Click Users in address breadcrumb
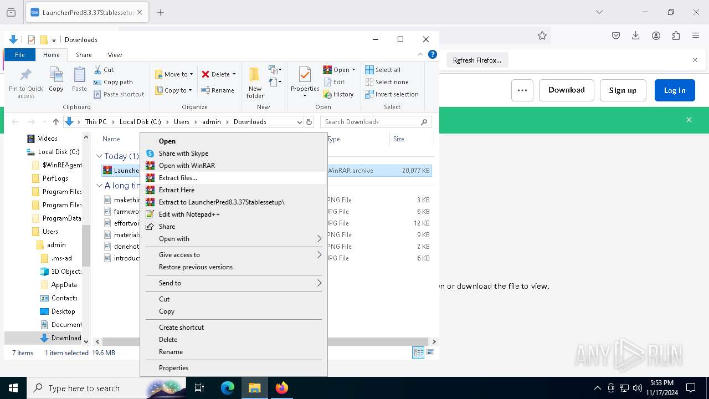 pos(182,122)
